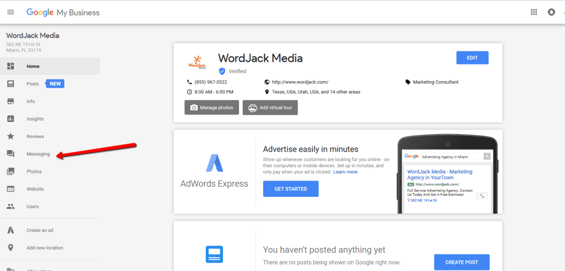Click the blue Verified shield badge
This screenshot has height=271, width=565.
click(x=222, y=71)
